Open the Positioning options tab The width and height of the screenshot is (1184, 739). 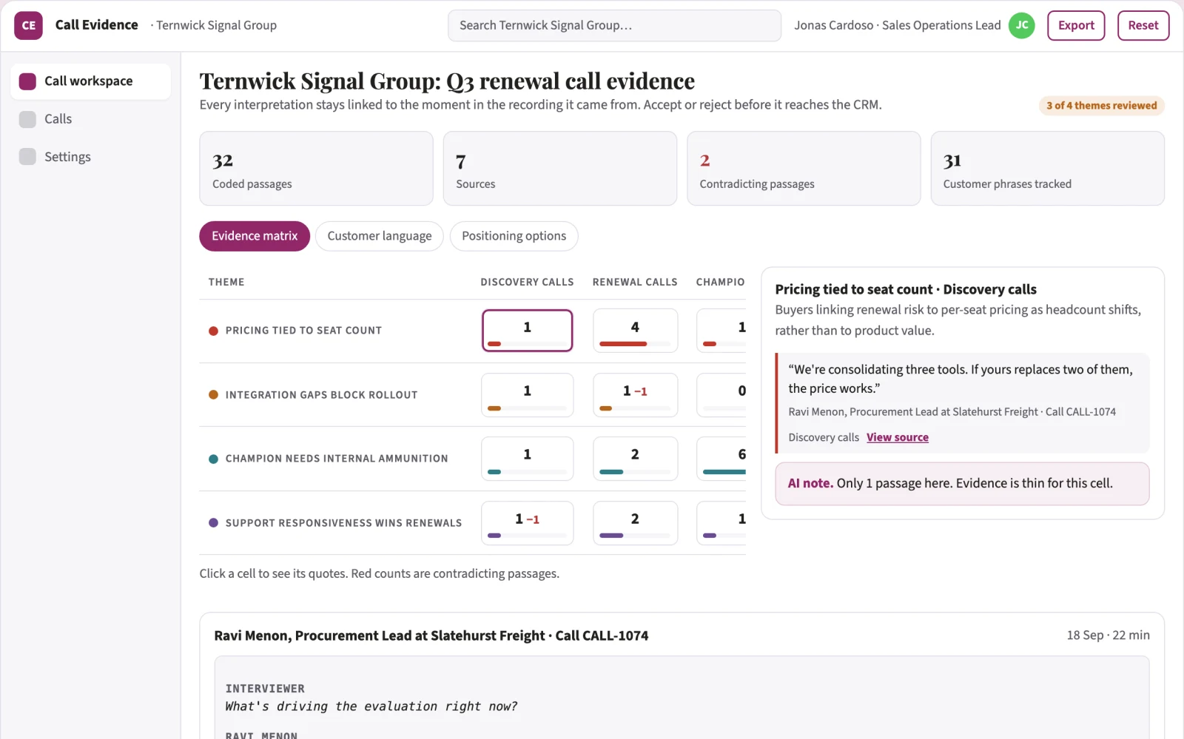click(514, 236)
